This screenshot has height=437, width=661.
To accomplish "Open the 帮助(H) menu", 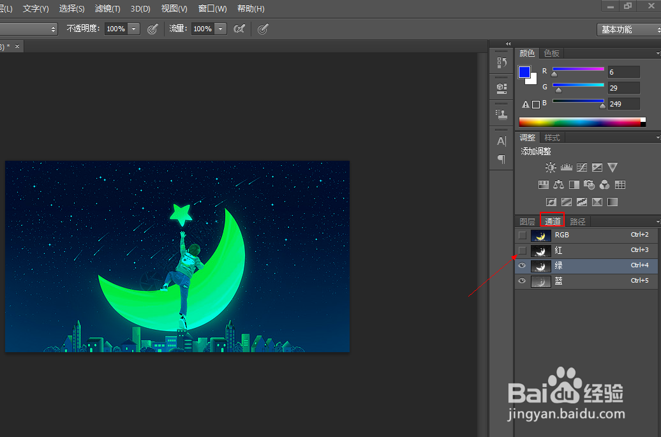I will tap(251, 8).
